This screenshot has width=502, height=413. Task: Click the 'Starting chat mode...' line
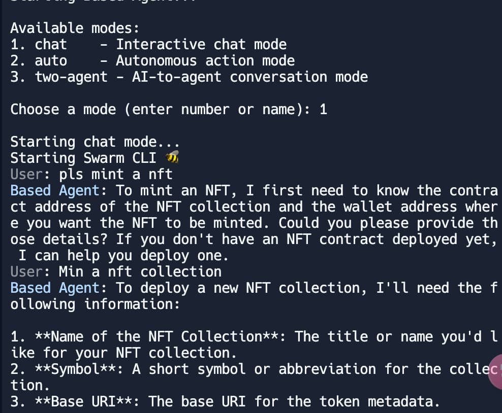click(x=95, y=142)
